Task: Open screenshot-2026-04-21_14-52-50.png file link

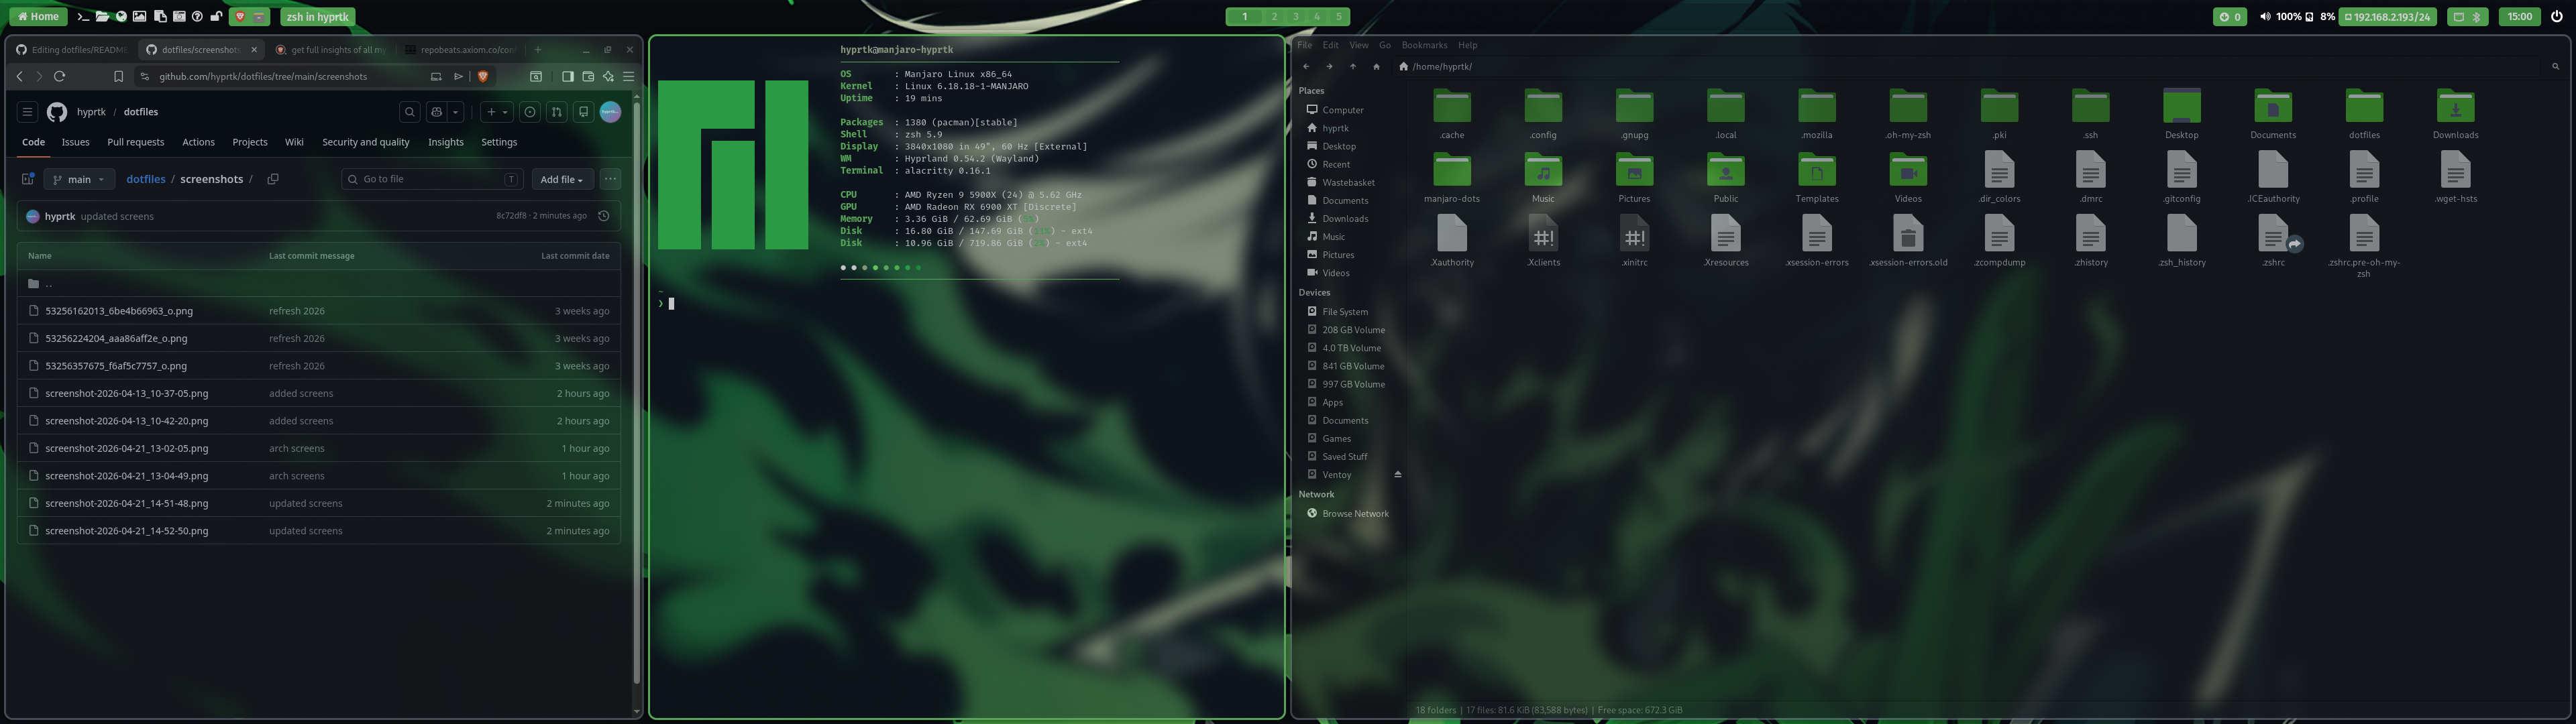Action: coord(126,531)
